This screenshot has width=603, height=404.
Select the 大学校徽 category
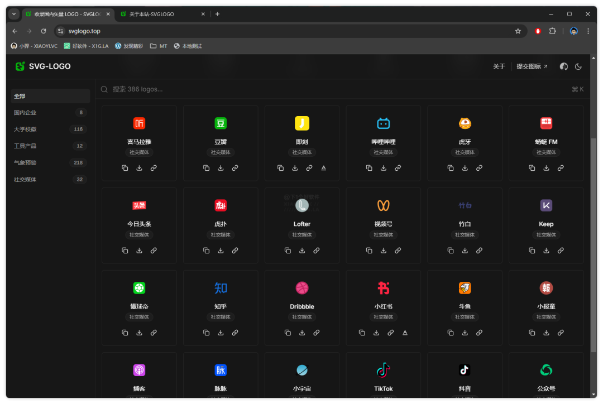click(x=50, y=129)
